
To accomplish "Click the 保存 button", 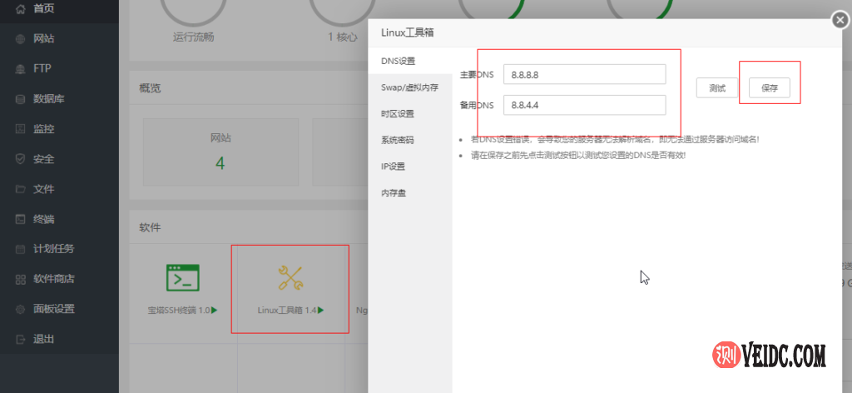I will click(770, 88).
